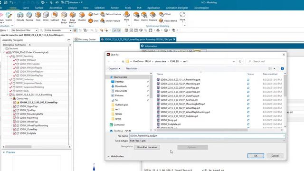The image size is (304, 171).
Task: Select the Replace Face tool
Action: click(x=153, y=17)
